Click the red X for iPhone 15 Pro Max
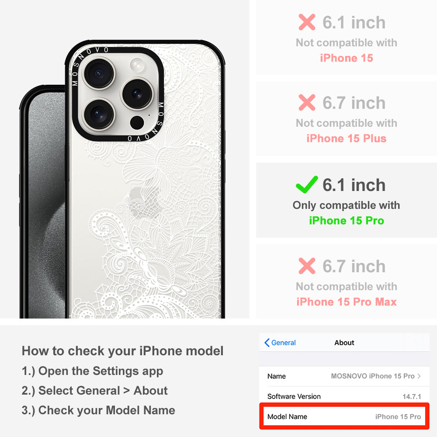Image resolution: width=437 pixels, height=437 pixels. 307,266
